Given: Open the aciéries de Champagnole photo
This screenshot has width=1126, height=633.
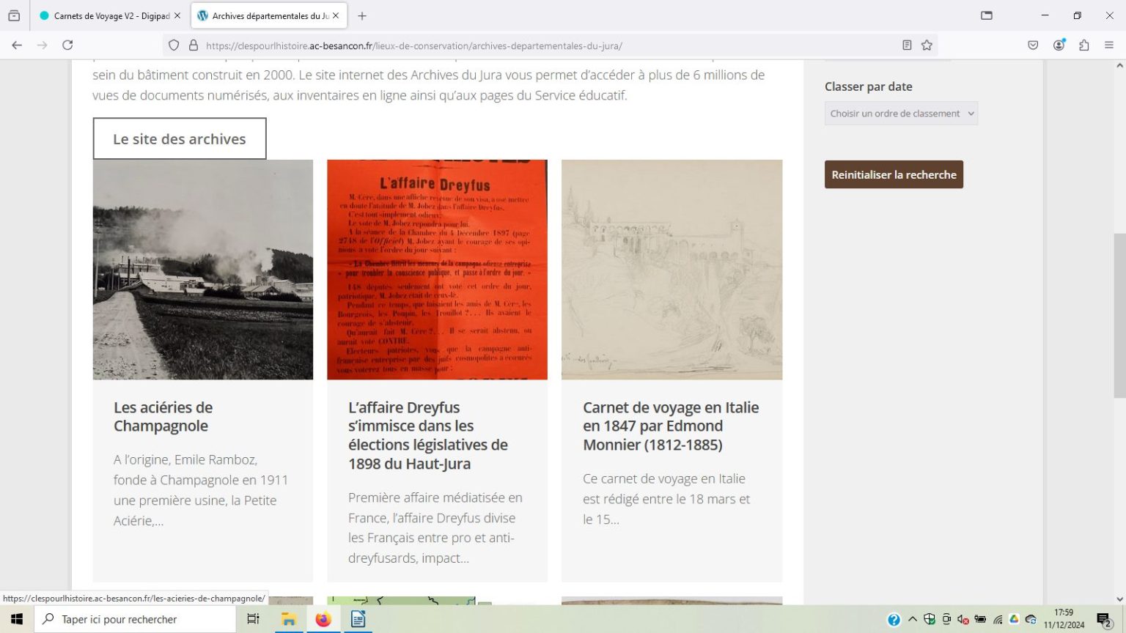Looking at the screenshot, I should pos(203,270).
